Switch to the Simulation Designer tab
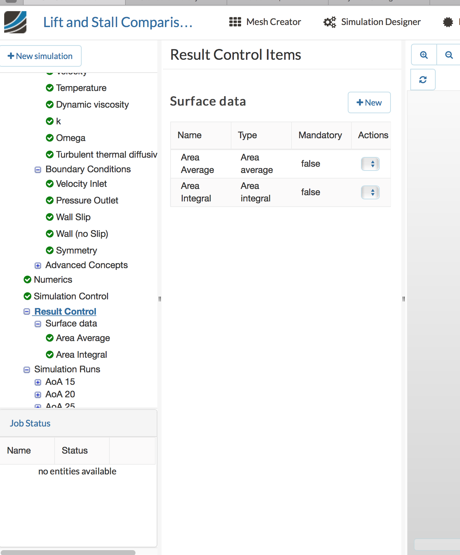460x555 pixels. point(372,22)
